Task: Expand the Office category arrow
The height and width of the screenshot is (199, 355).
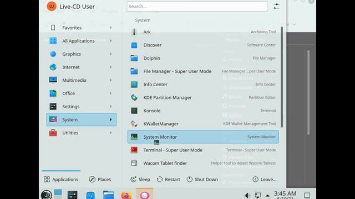Action: pos(111,93)
